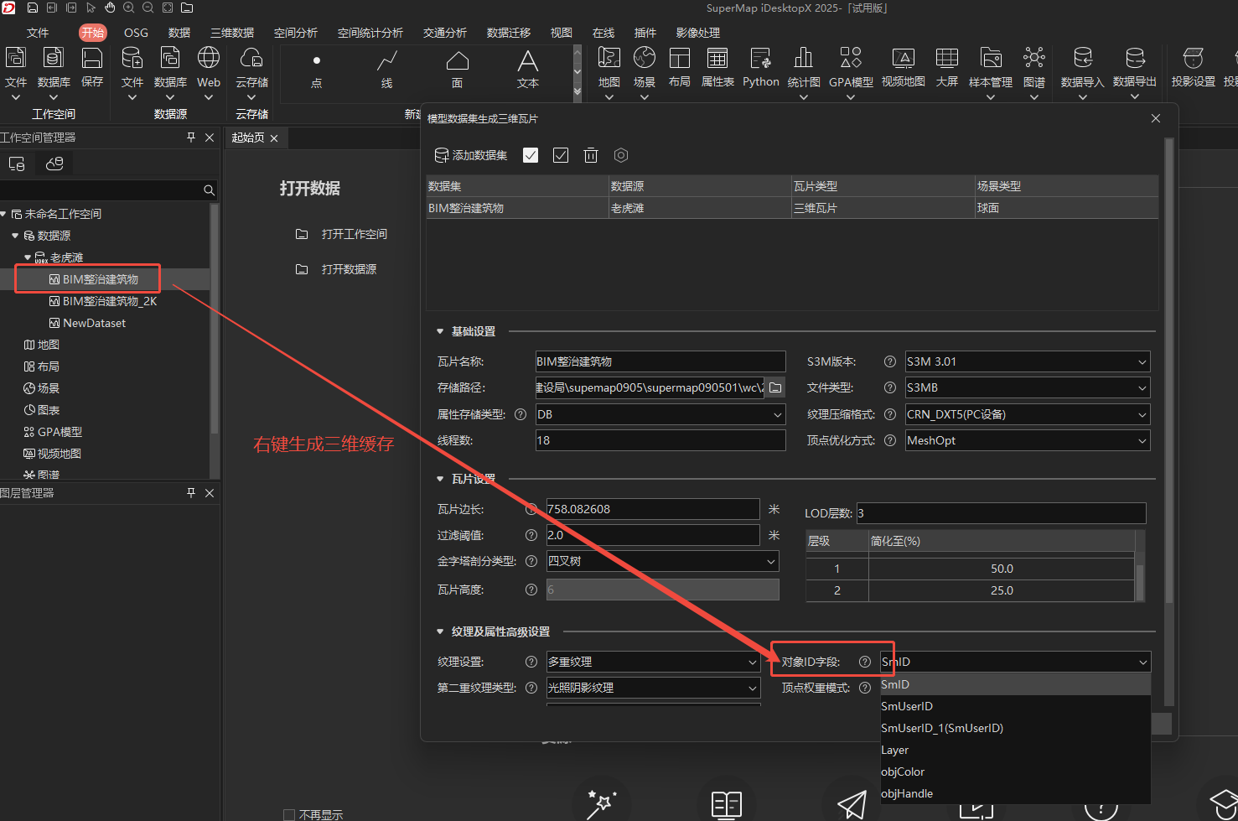1238x821 pixels.
Task: Click the folder browse icon beside 存储路径
Action: pyautogui.click(x=775, y=387)
